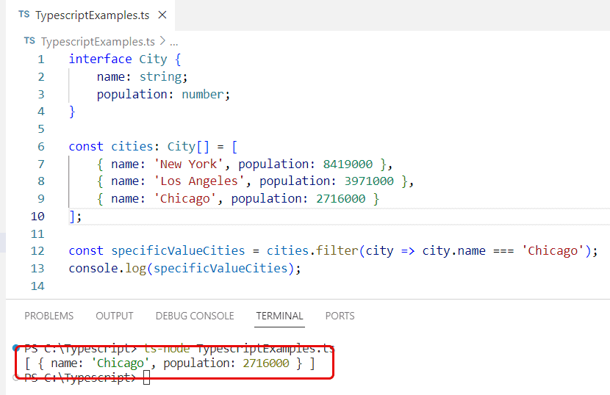Click the 'number' type on line 3

click(203, 95)
